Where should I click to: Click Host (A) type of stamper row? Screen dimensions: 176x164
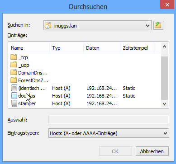[61, 103]
